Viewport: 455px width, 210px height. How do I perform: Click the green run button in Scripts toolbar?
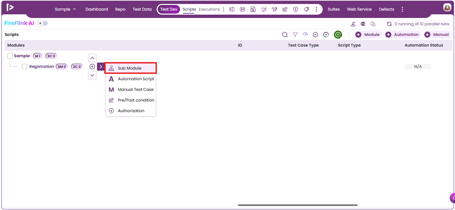(338, 35)
